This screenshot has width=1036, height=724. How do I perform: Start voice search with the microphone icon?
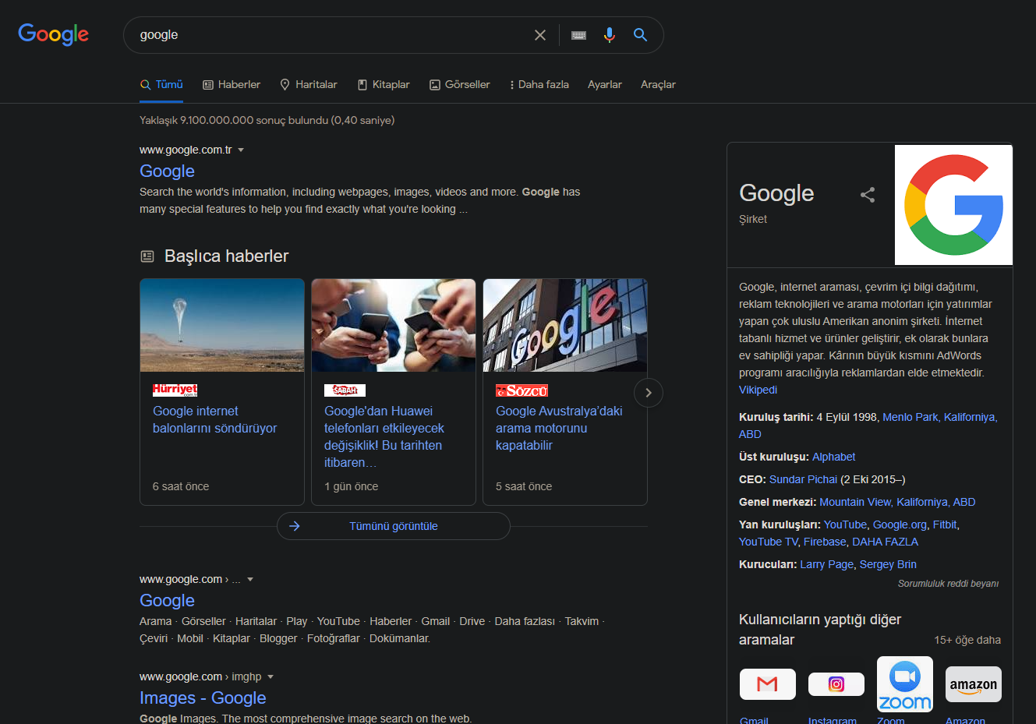point(610,35)
